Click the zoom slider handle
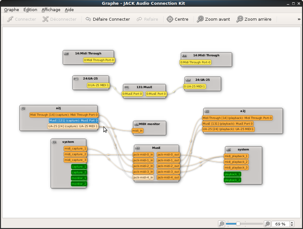The width and height of the screenshot is (303, 229). (x=238, y=224)
